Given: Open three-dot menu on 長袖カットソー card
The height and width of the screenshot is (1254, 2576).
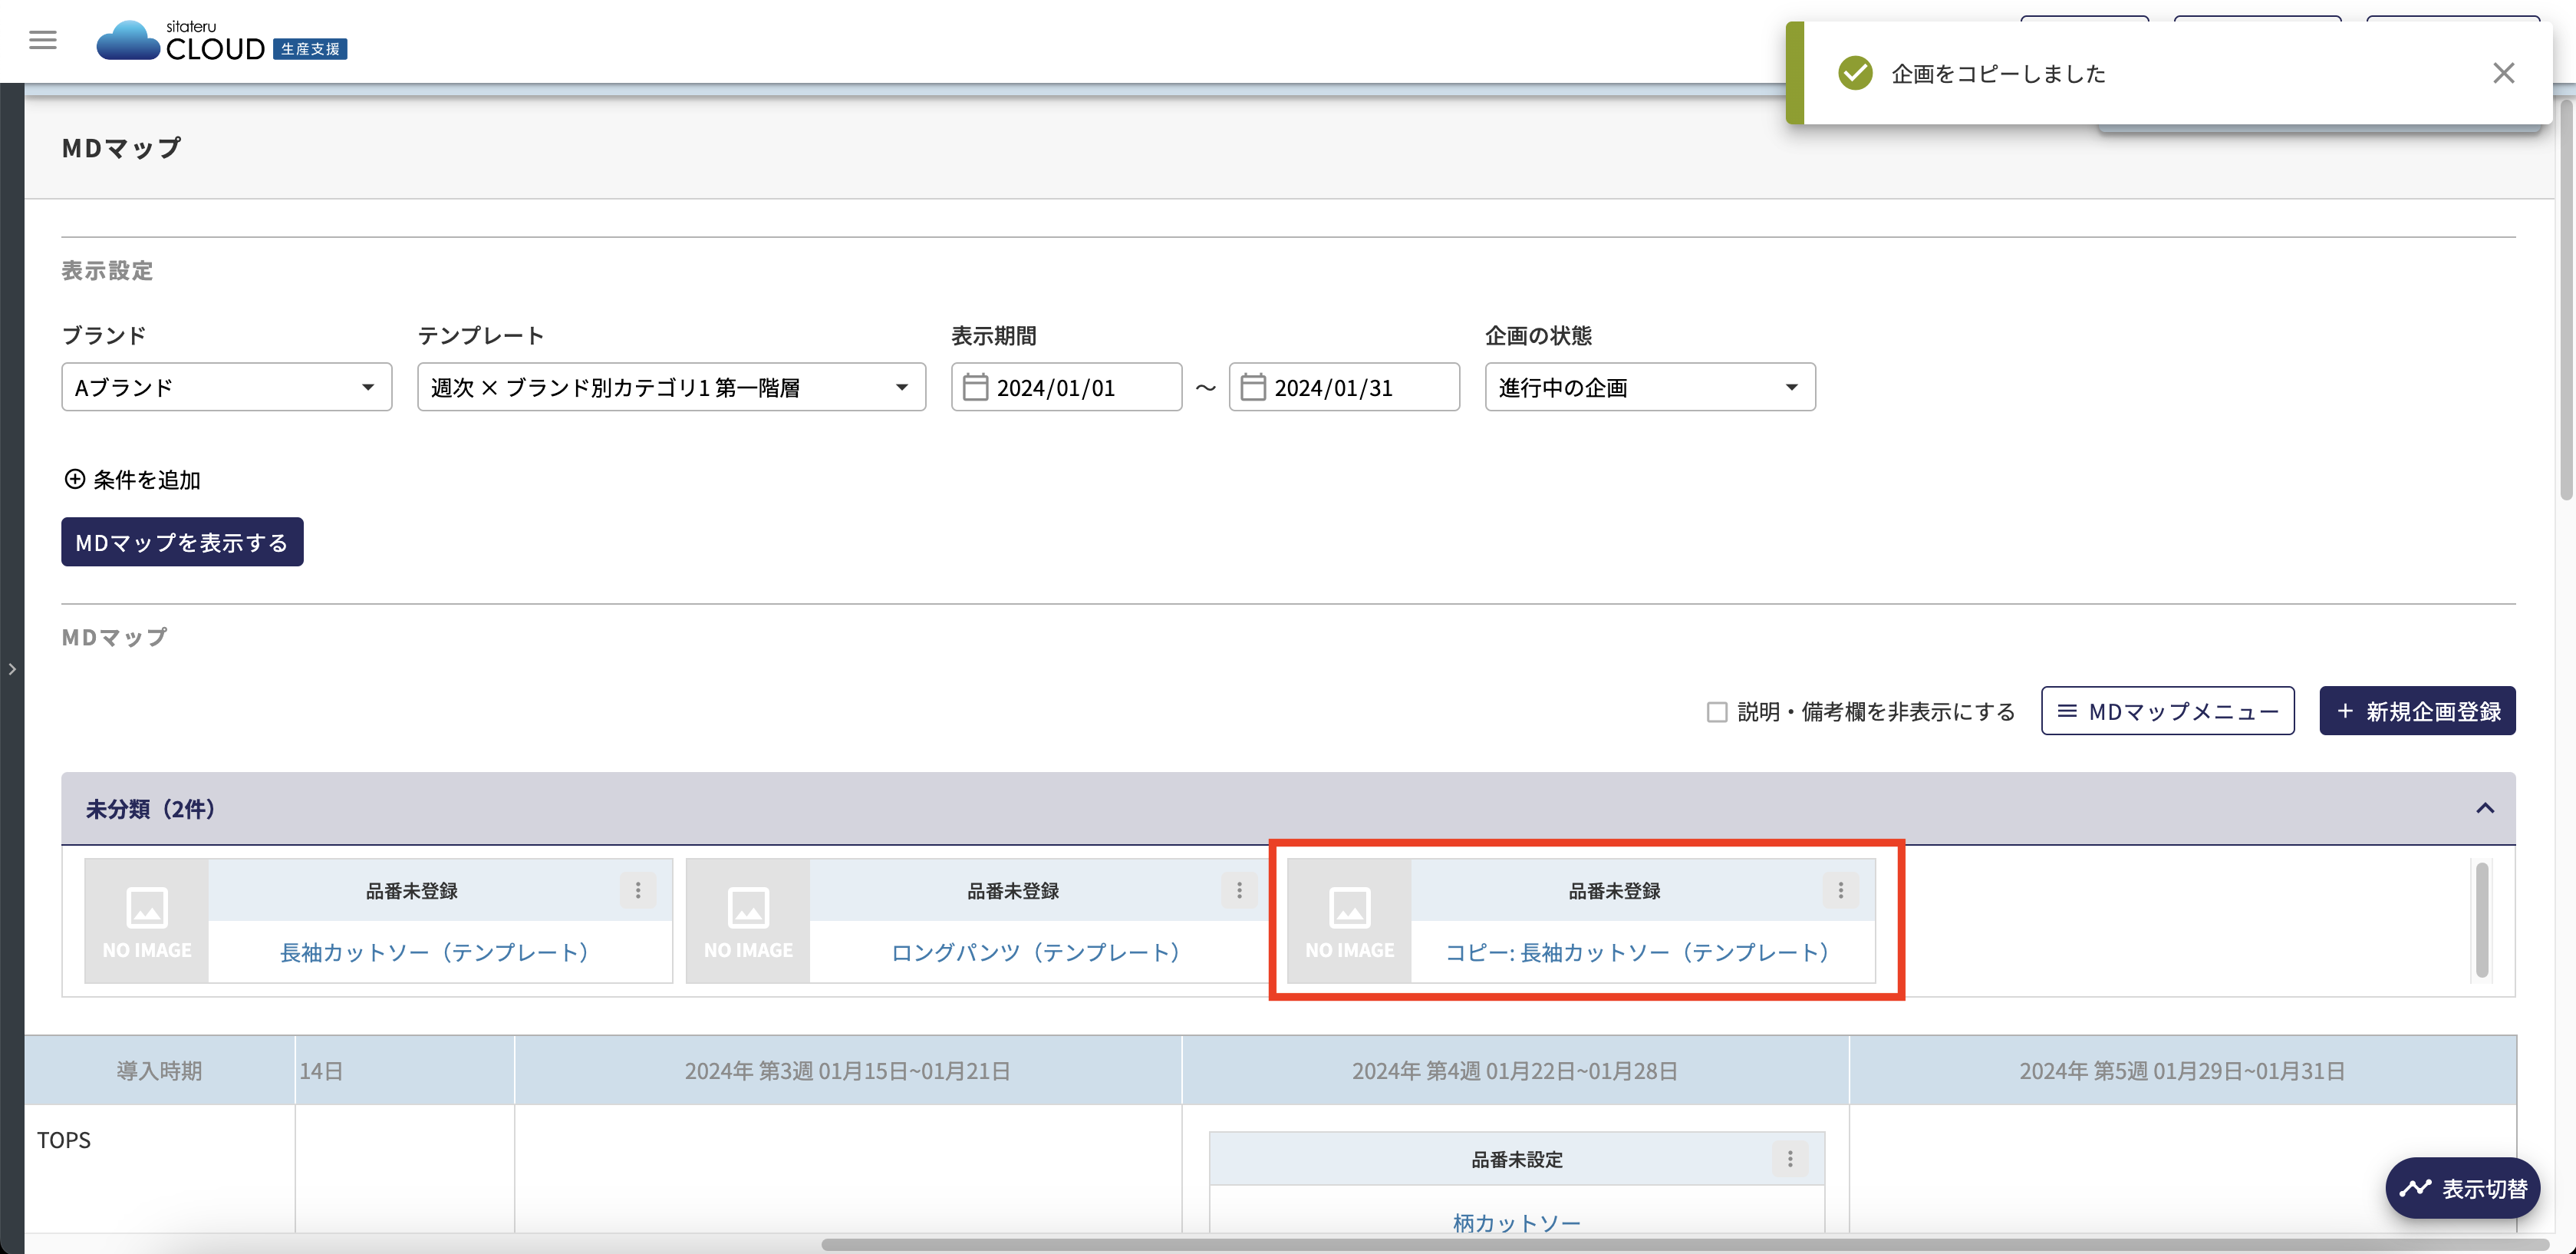Looking at the screenshot, I should click(x=638, y=891).
